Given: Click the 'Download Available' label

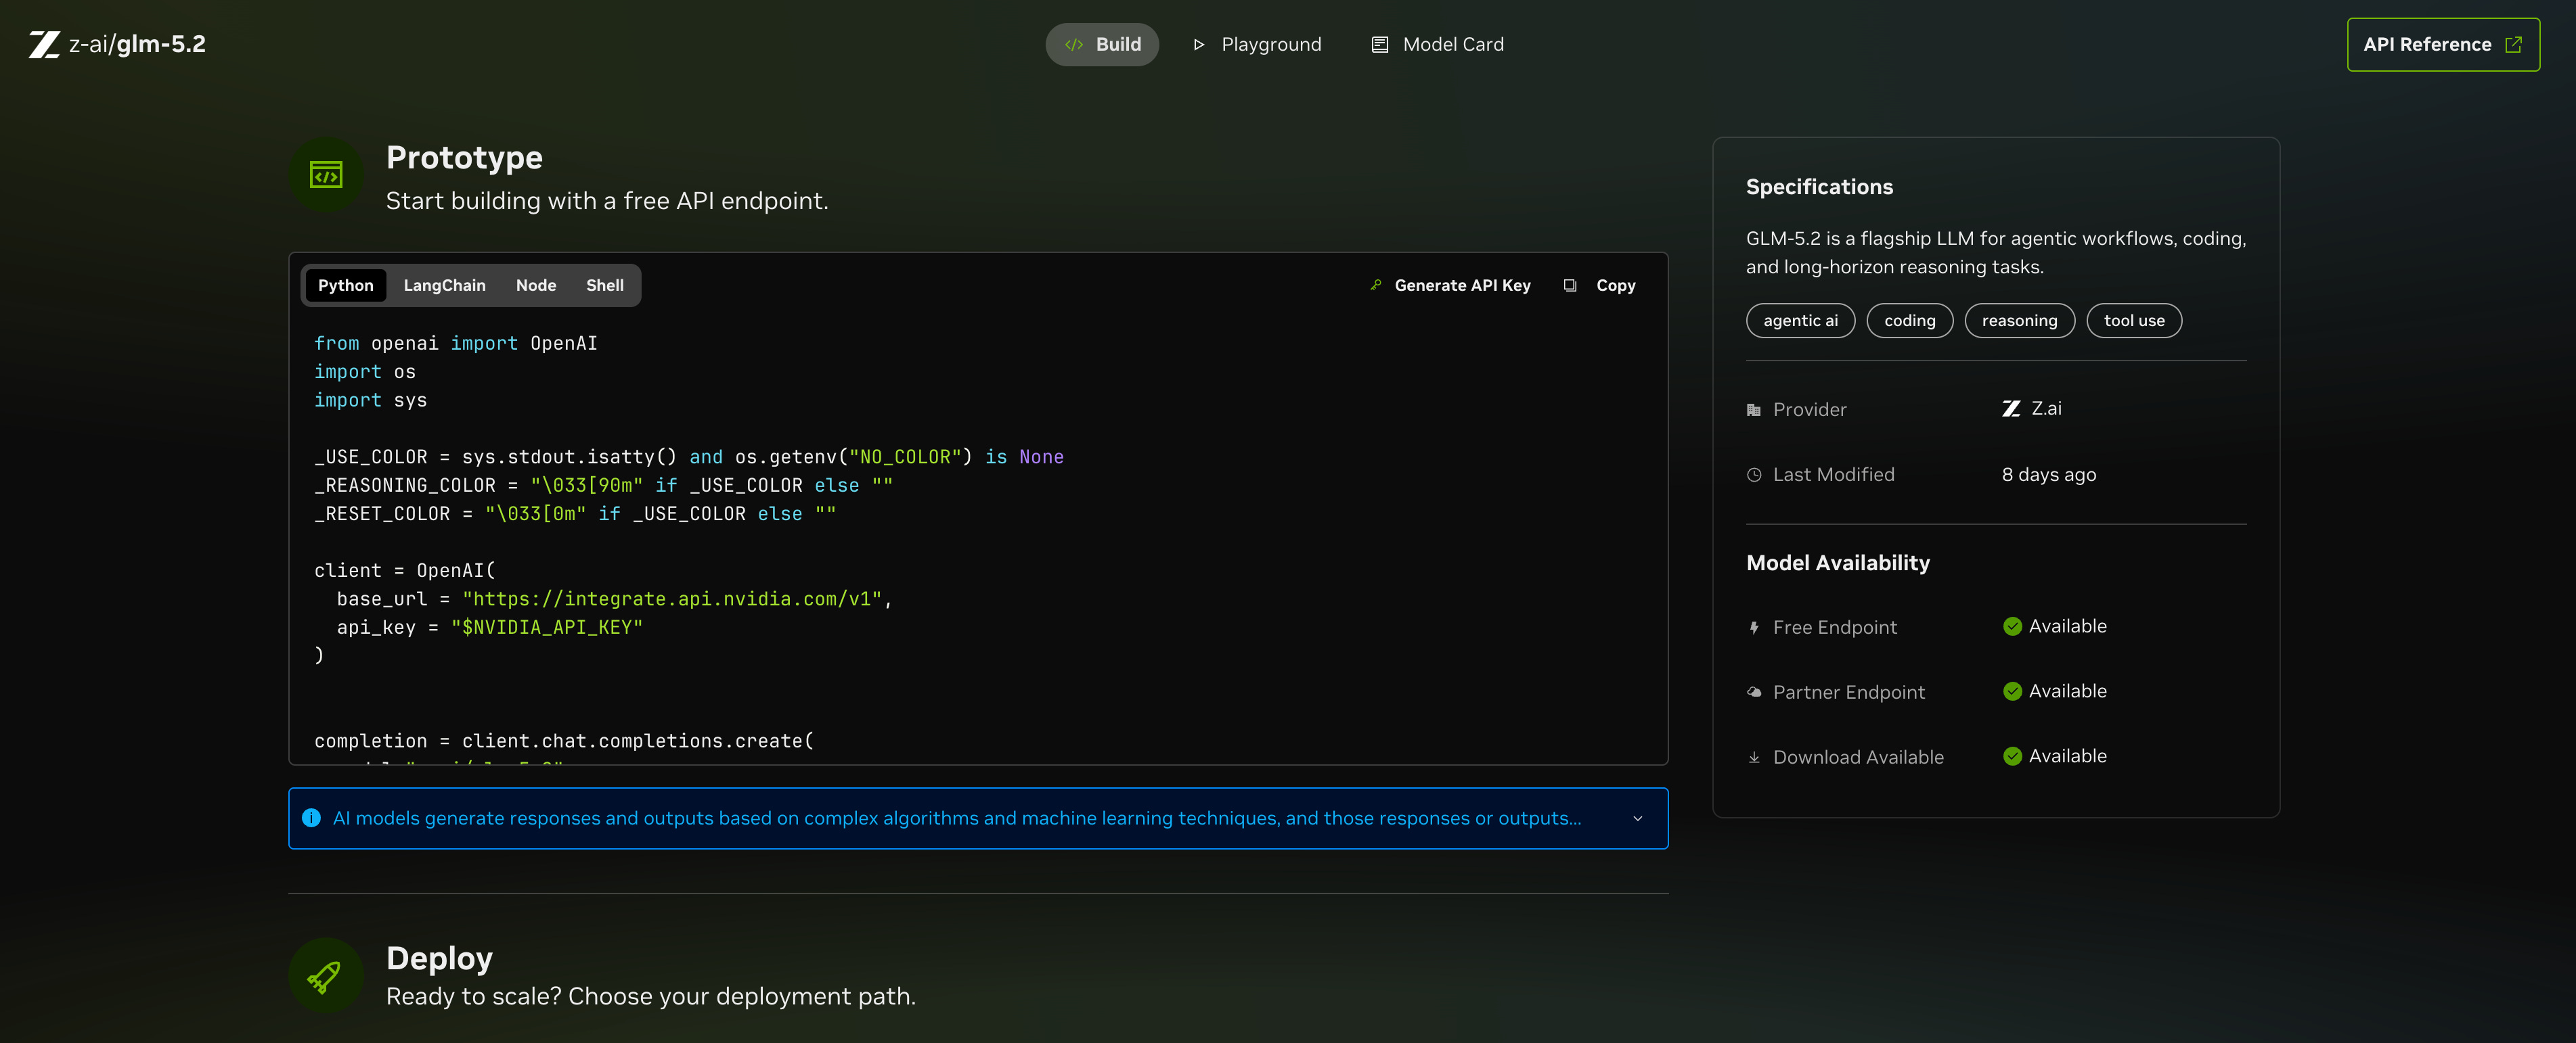Looking at the screenshot, I should tap(1858, 758).
